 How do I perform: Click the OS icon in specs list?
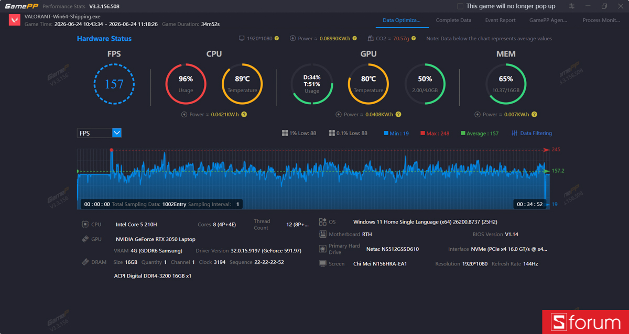pos(323,222)
